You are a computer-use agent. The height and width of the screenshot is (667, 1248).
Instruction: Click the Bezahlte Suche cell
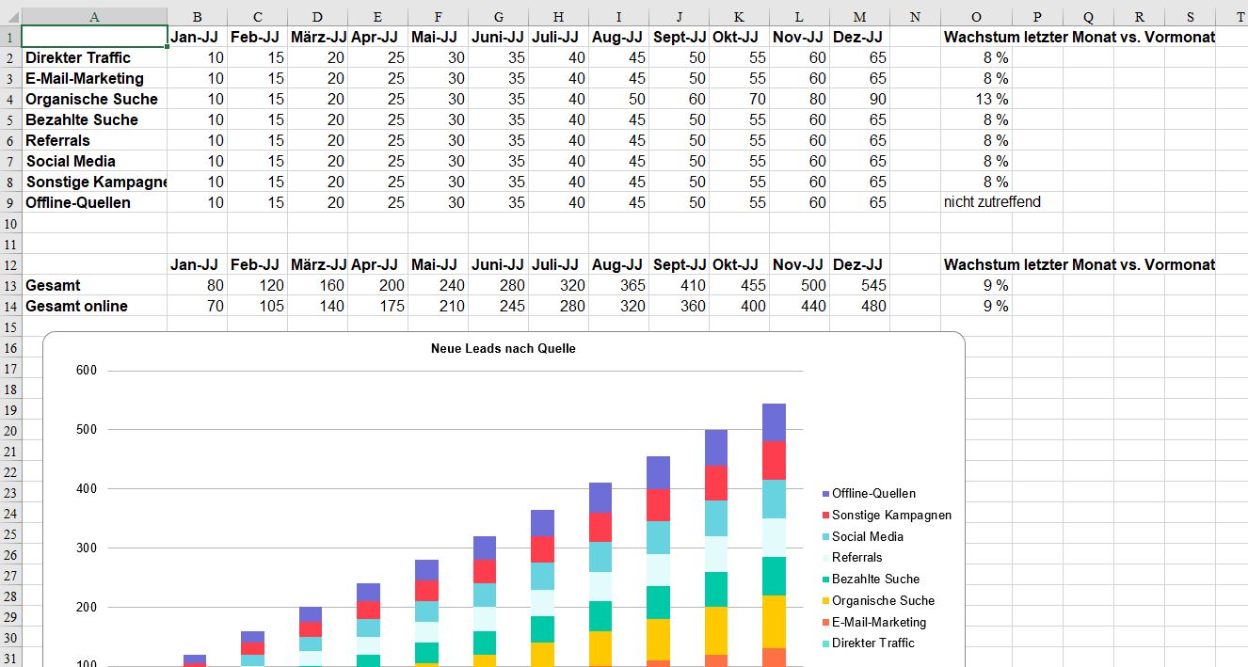(x=94, y=119)
